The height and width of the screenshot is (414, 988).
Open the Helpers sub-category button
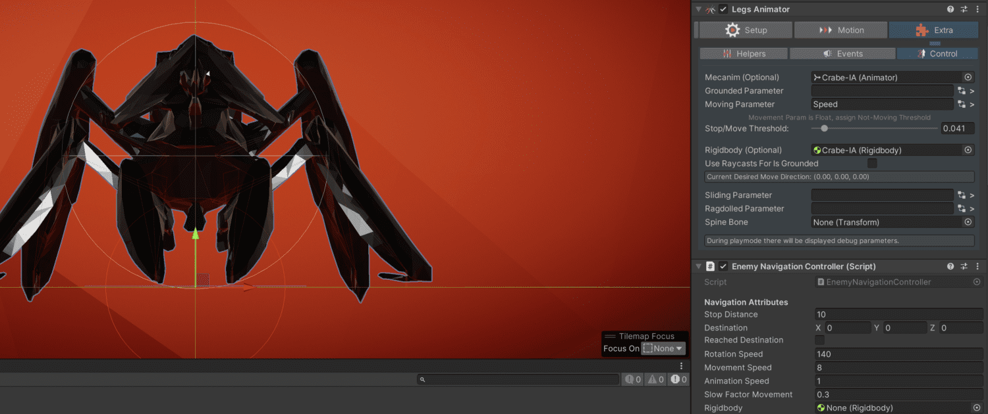point(744,54)
